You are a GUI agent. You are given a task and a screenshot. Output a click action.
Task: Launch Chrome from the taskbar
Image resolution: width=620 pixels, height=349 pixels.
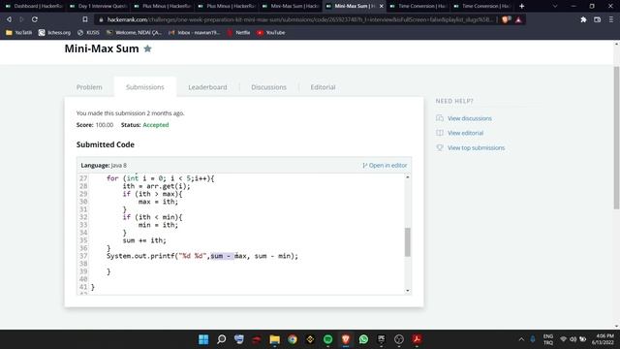(x=293, y=339)
